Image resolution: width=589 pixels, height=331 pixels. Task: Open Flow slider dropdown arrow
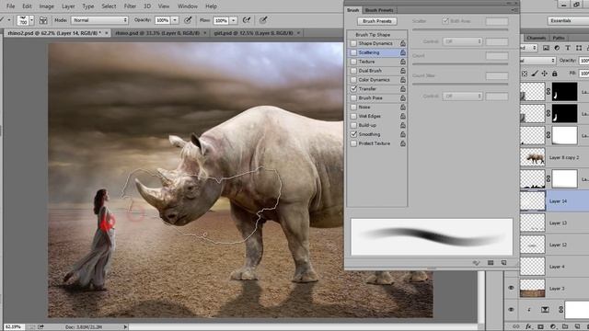(x=234, y=20)
